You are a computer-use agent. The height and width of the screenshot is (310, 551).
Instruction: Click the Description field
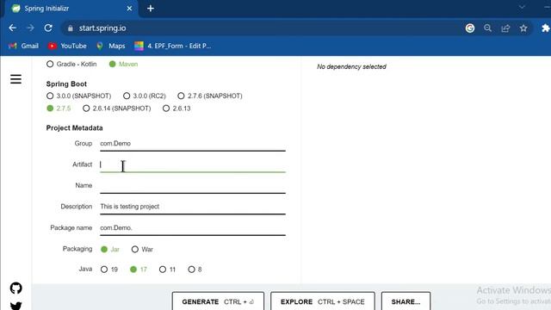pos(193,207)
